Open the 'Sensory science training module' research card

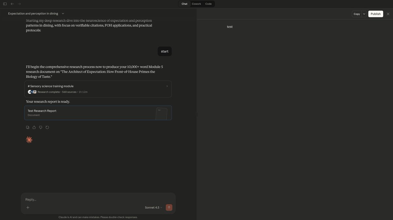point(98,89)
